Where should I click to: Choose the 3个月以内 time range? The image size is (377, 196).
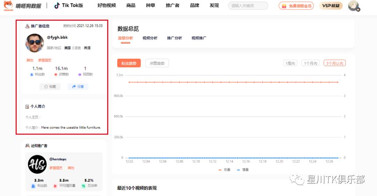[335, 63]
